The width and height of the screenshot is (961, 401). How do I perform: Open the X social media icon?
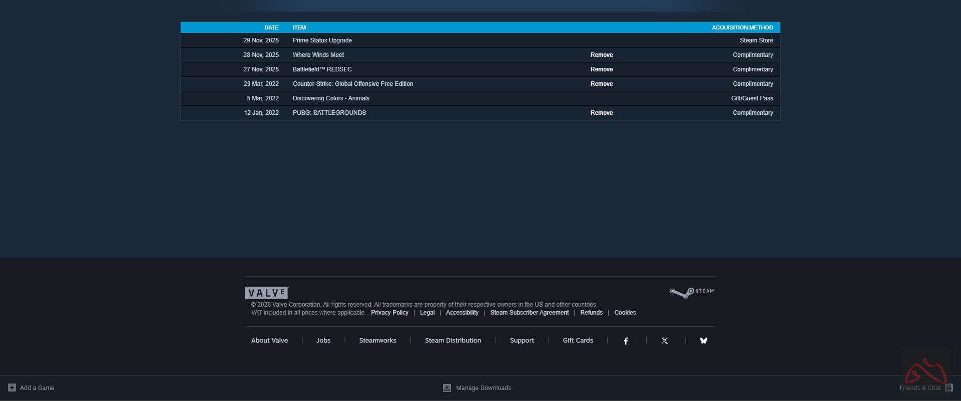[x=664, y=341]
